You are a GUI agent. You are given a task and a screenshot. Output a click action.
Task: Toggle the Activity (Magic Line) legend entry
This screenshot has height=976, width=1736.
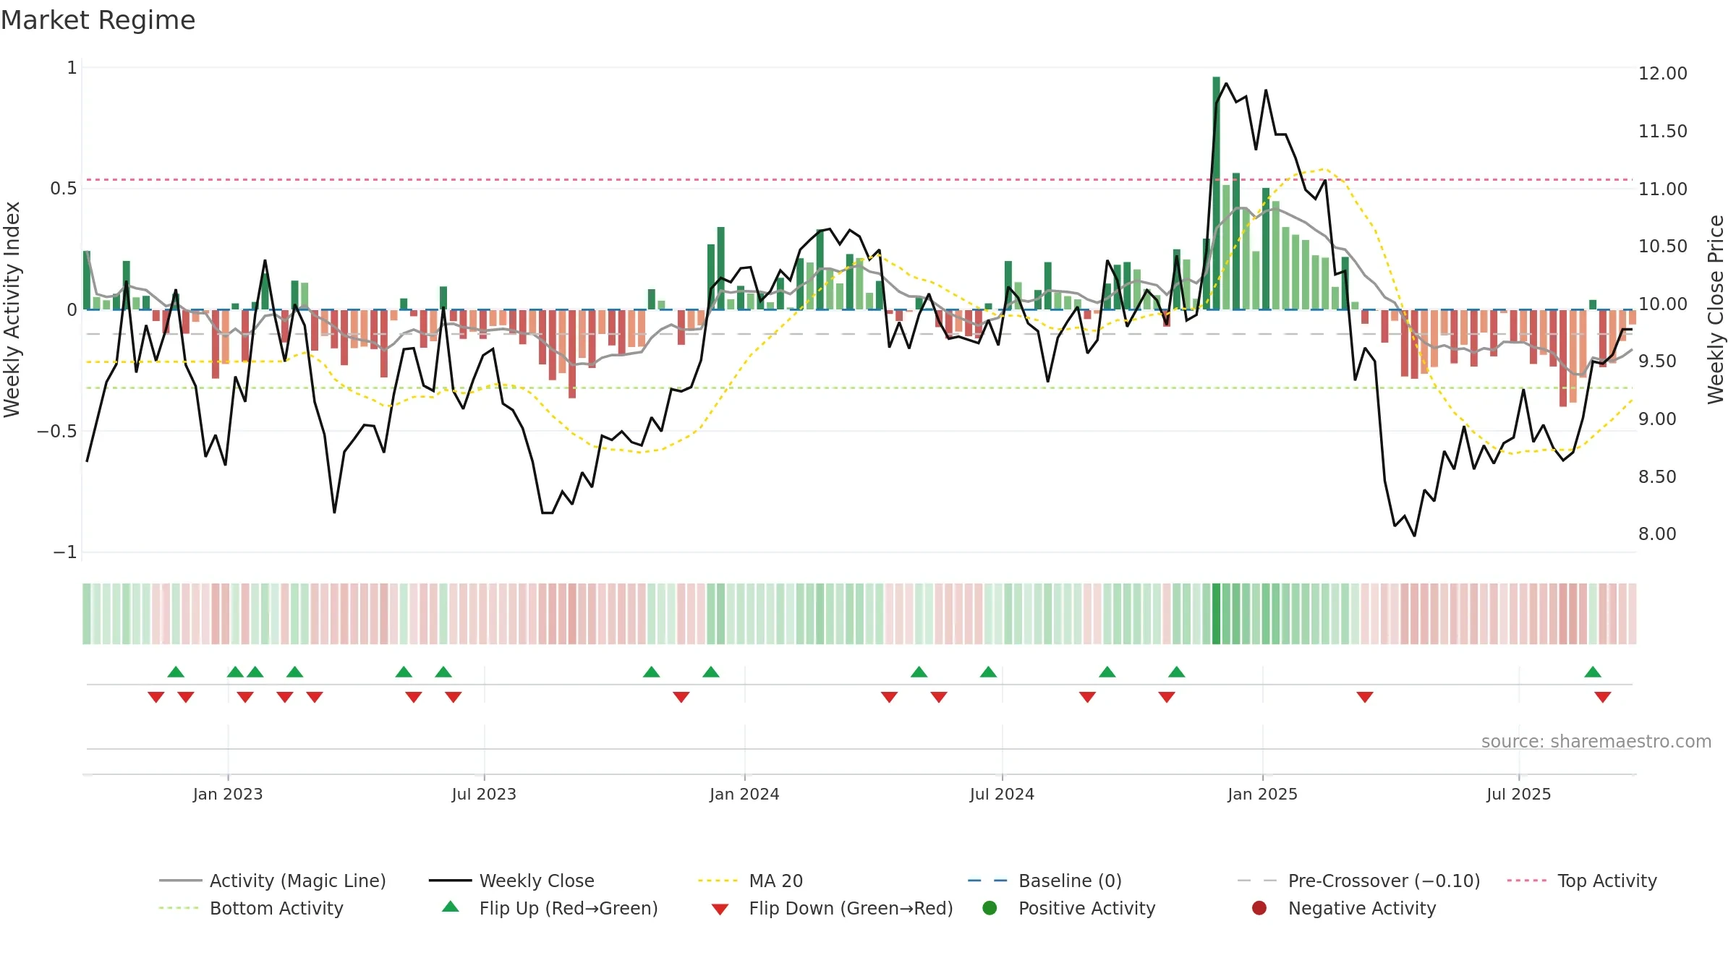pyautogui.click(x=273, y=881)
